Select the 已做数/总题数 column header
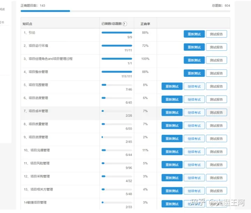This screenshot has width=251, height=213. click(x=112, y=24)
